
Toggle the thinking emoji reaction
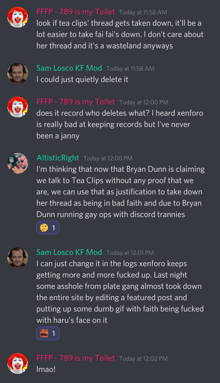[48, 228]
